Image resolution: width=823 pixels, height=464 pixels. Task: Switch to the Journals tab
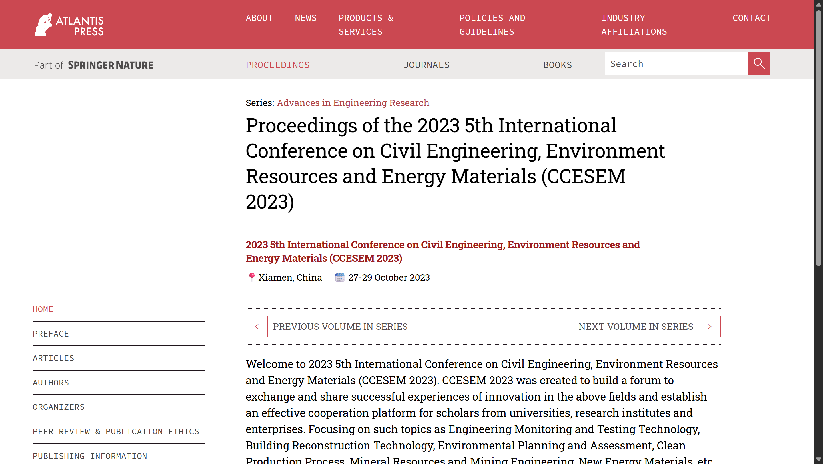[x=427, y=65]
